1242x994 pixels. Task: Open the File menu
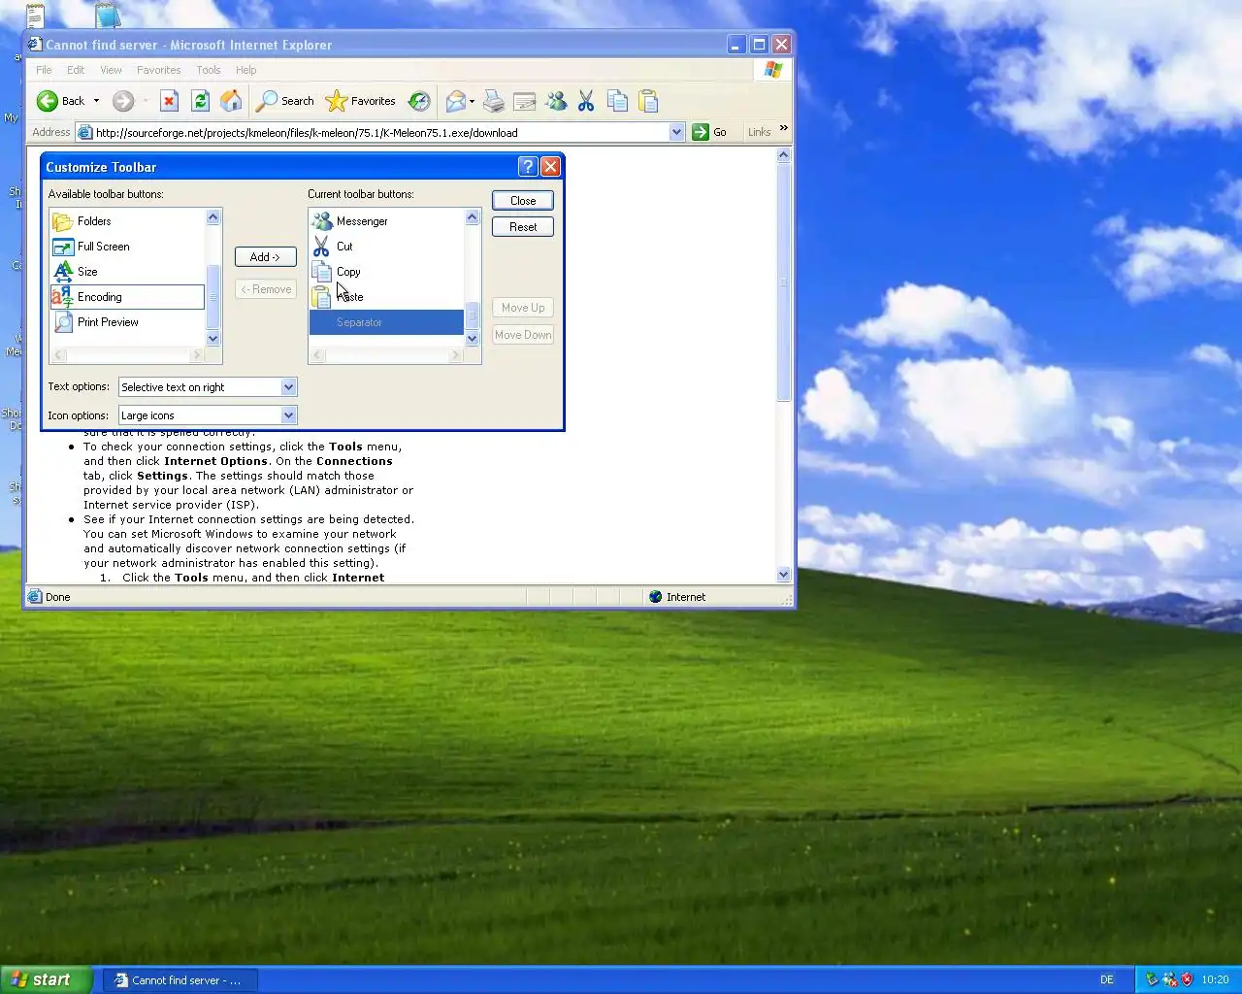pyautogui.click(x=44, y=70)
